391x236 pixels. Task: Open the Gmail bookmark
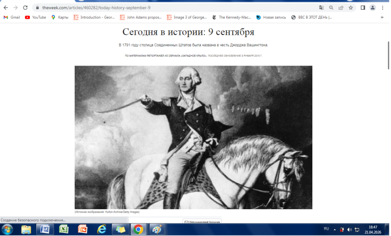click(12, 17)
